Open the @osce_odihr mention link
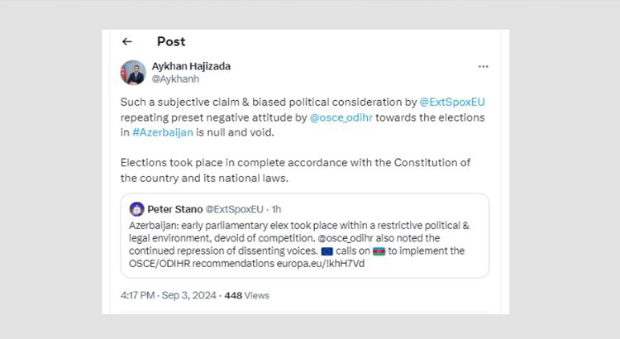620x339 pixels. pos(341,117)
